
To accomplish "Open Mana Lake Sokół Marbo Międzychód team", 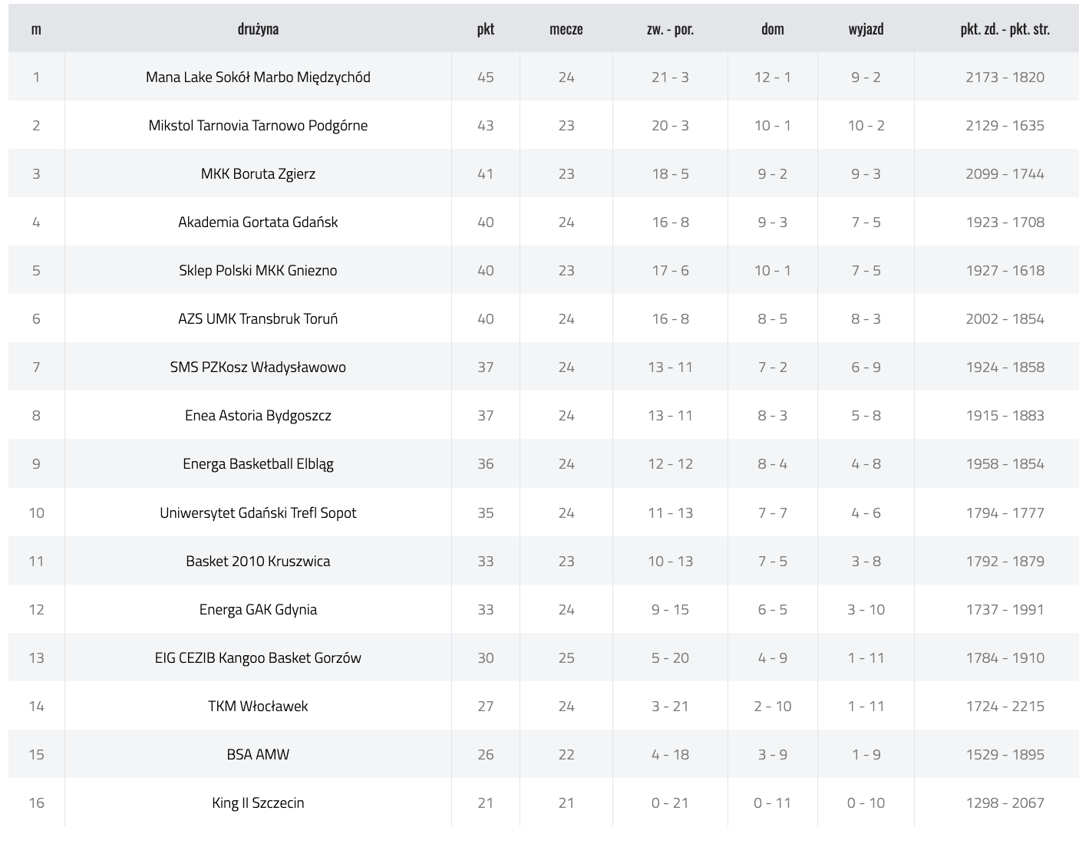I will point(258,77).
